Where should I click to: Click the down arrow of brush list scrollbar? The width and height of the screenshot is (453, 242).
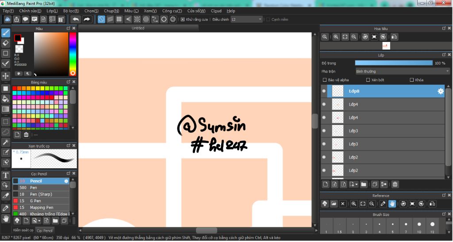click(x=73, y=214)
